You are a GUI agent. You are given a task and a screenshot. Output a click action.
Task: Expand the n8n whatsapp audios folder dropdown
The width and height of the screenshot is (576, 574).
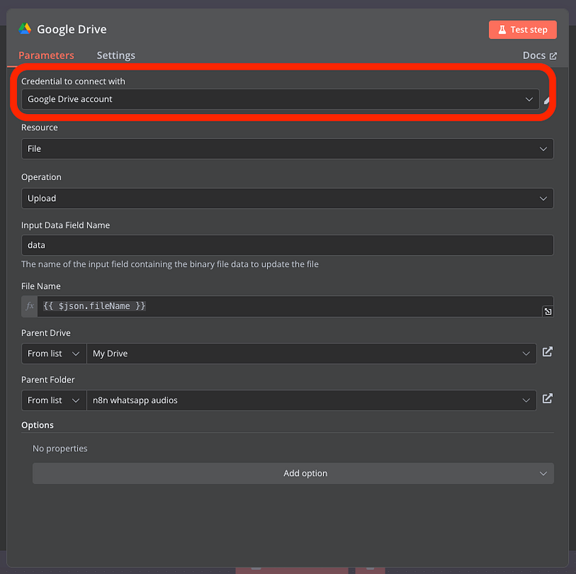(311, 400)
